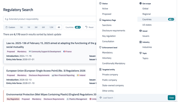Open the Custom date range picker
Viewport: 178px width, 102px height.
pyautogui.click(x=10, y=27)
